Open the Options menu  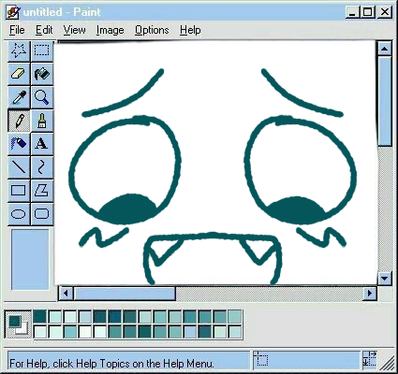point(152,30)
